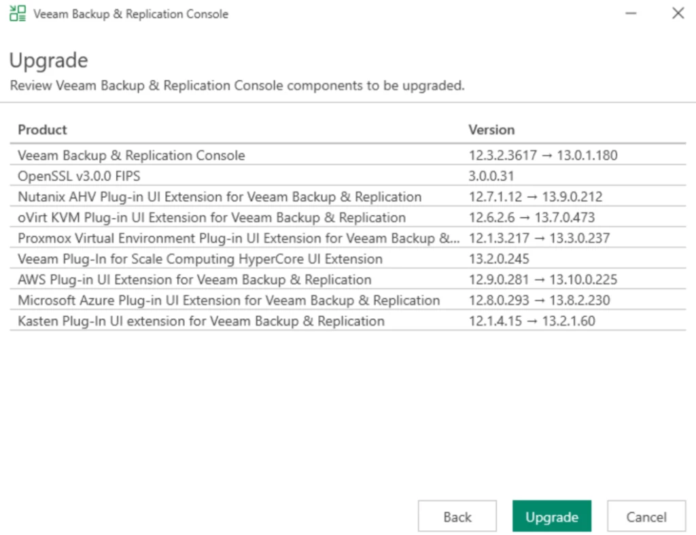Screen dimensions: 696x535
Task: Click version 13.0.1.180 of the console
Action: [587, 156]
